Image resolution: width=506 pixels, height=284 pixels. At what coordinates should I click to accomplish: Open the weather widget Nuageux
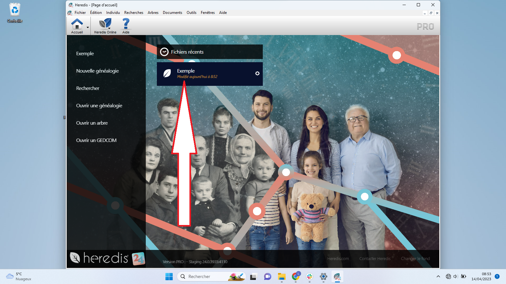coord(19,276)
